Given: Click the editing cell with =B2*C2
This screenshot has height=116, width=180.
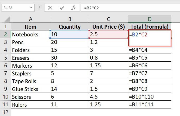Looking at the screenshot, I should pos(150,38).
